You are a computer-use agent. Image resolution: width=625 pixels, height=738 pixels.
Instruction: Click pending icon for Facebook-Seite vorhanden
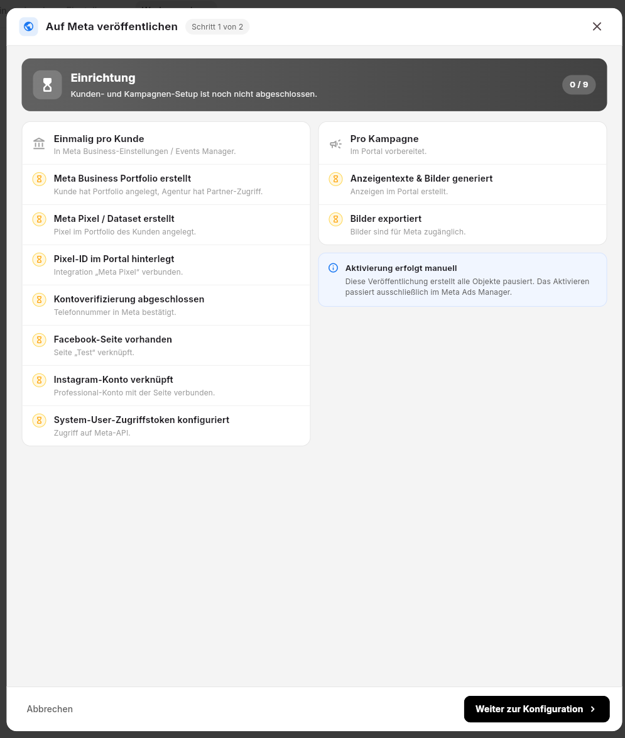coord(39,340)
